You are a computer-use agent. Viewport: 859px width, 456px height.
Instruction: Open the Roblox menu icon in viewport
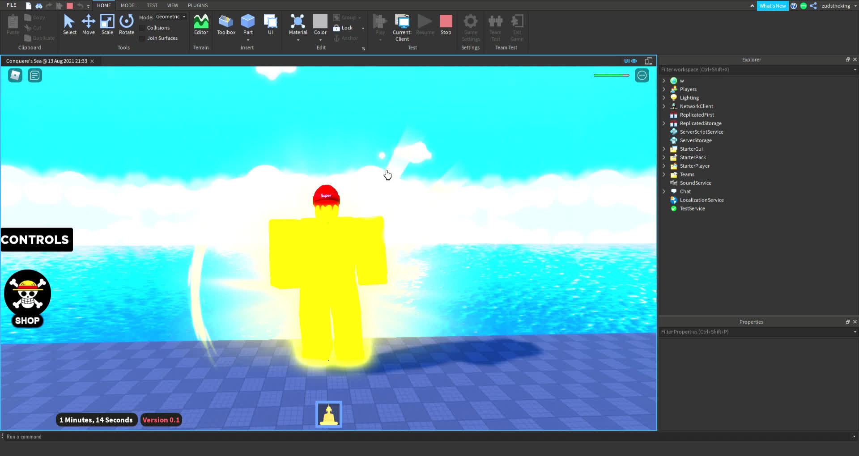coord(15,76)
